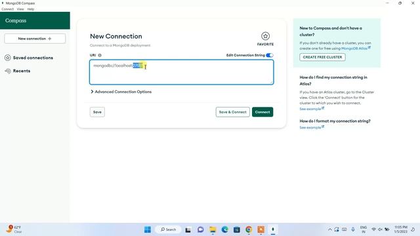
Task: Toggle the Edit Connection String switch
Action: click(270, 55)
